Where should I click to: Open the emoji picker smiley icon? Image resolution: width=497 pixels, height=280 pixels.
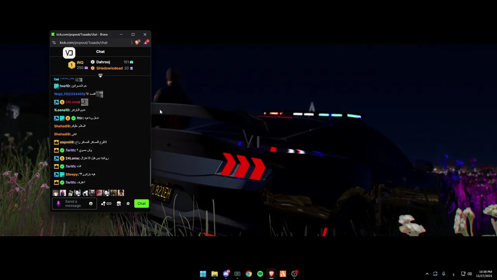pos(91,203)
